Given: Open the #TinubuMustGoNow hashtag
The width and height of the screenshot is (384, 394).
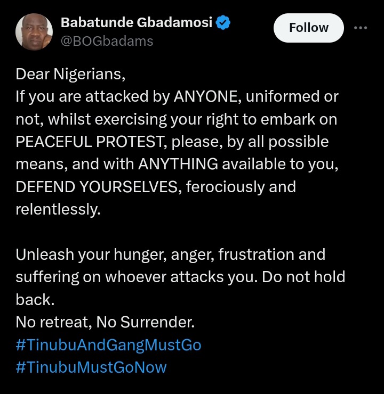Looking at the screenshot, I should pyautogui.click(x=91, y=367).
